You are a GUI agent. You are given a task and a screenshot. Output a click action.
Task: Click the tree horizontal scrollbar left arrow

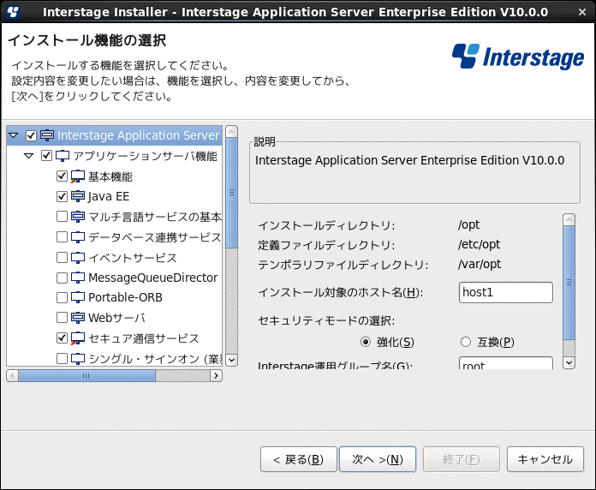tap(13, 375)
